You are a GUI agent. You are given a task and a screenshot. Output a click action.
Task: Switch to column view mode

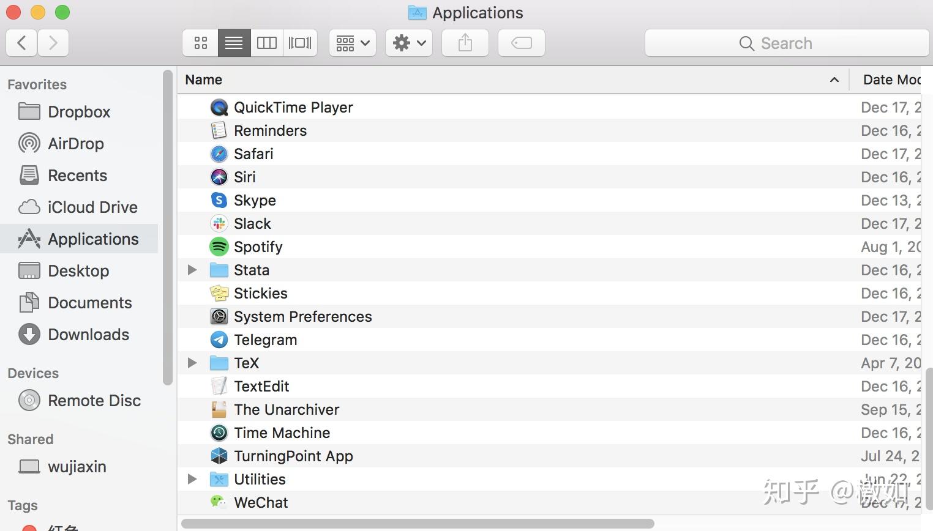click(x=267, y=43)
